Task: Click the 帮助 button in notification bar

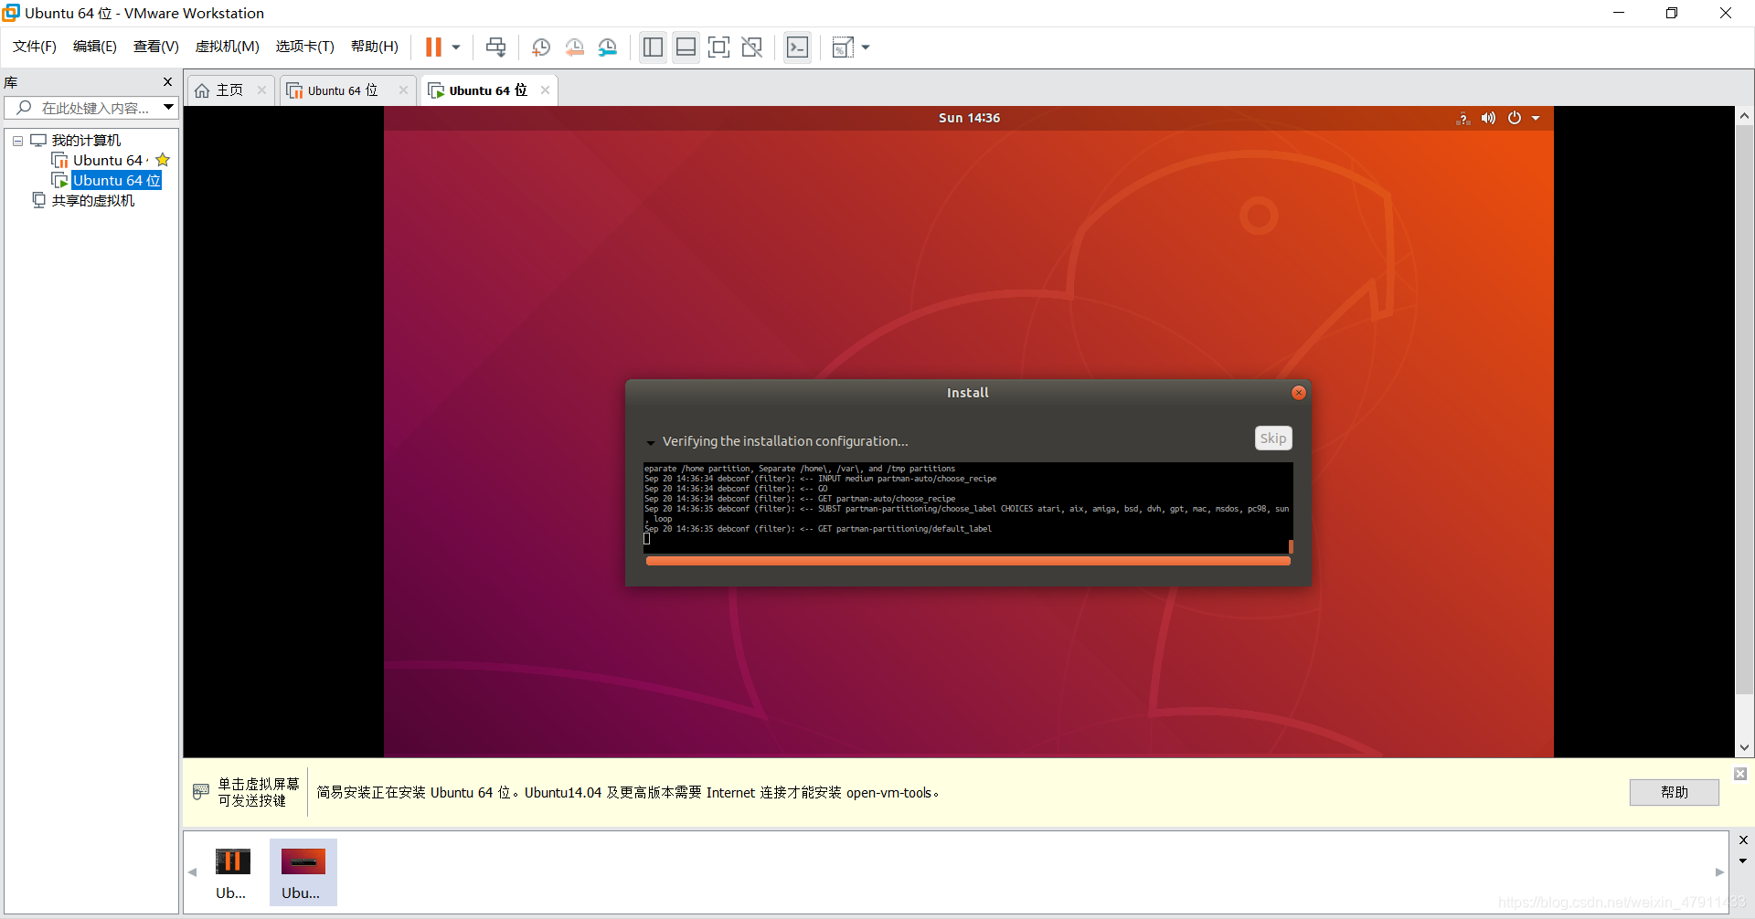Action: click(x=1674, y=792)
